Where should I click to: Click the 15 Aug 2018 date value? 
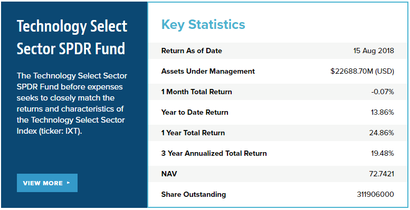point(374,51)
